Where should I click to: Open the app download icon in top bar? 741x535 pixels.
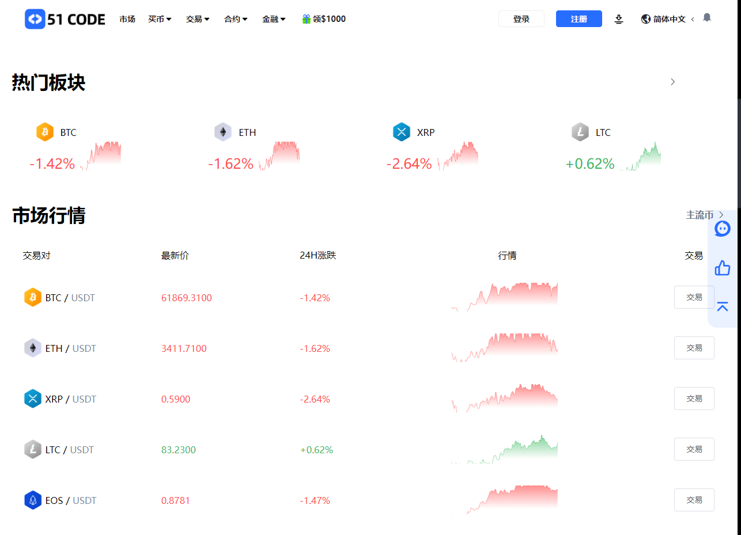click(x=619, y=19)
